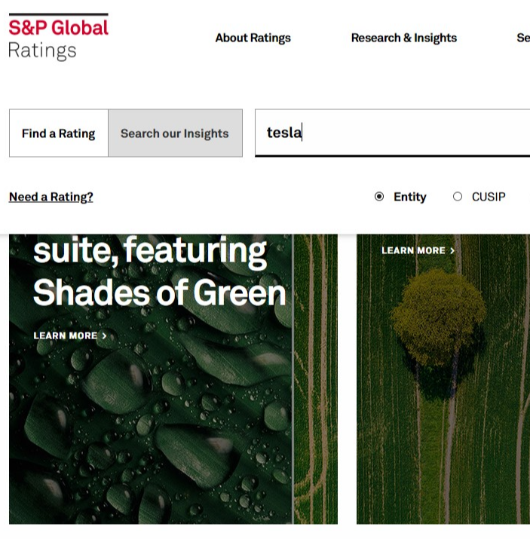Select the Find a Rating tab
530x539 pixels.
coord(59,133)
